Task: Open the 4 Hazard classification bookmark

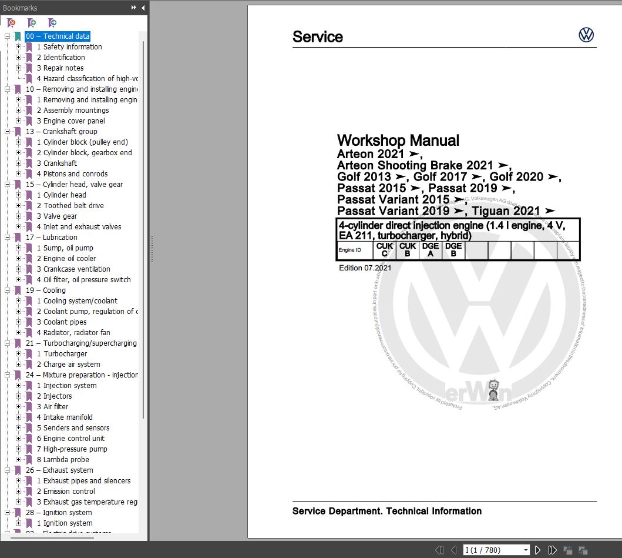Action: 88,79
